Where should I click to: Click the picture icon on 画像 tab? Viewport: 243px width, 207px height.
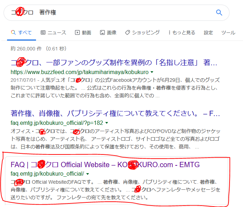coord(102,32)
